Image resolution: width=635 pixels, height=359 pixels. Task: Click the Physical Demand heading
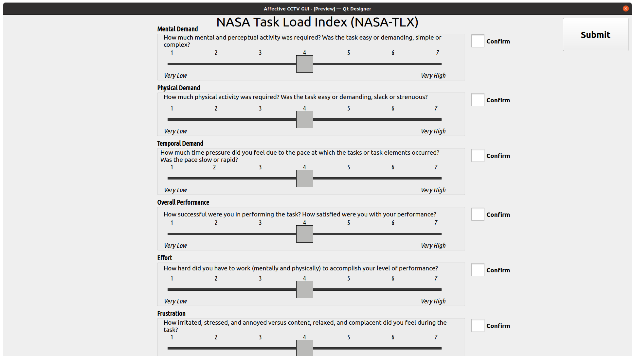(x=178, y=88)
